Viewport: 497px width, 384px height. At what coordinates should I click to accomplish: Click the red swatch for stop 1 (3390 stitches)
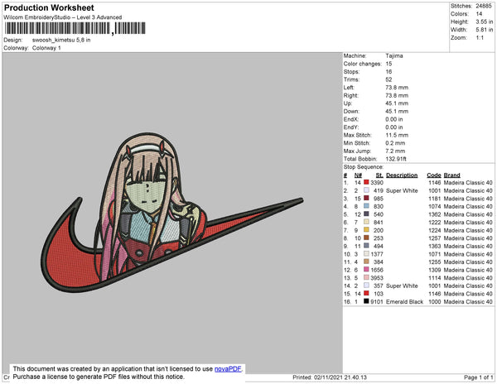click(x=366, y=182)
